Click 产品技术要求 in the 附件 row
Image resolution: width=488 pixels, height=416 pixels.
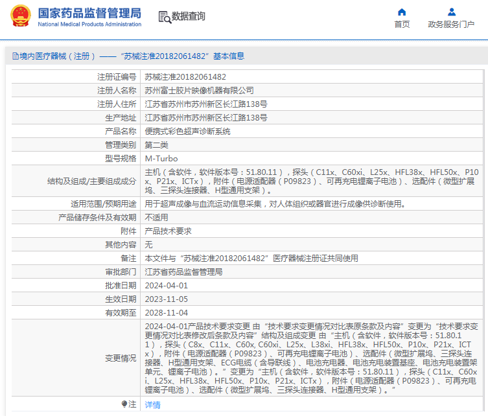tap(167, 231)
